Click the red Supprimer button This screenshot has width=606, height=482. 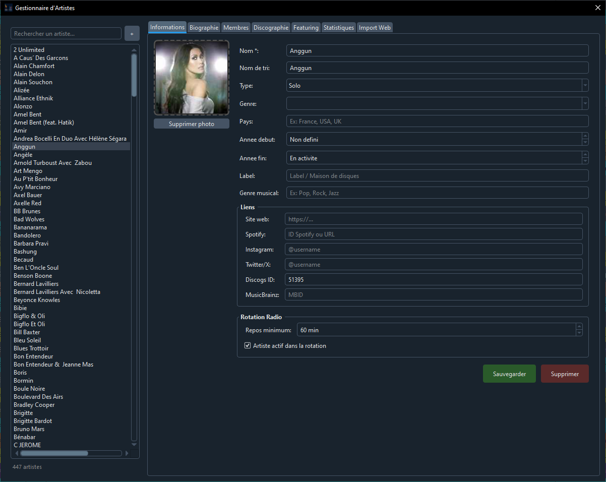pyautogui.click(x=565, y=374)
